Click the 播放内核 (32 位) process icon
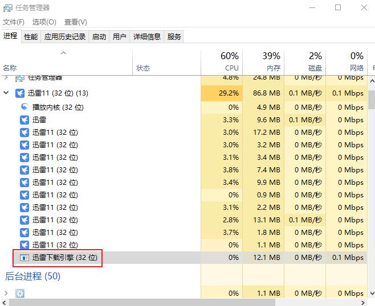 [x=25, y=107]
